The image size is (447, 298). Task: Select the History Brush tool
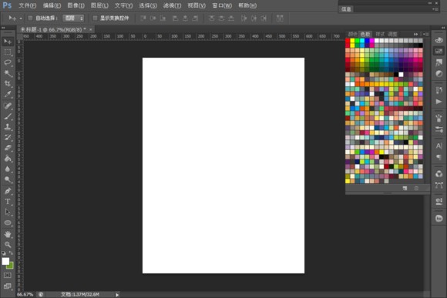pyautogui.click(x=8, y=137)
